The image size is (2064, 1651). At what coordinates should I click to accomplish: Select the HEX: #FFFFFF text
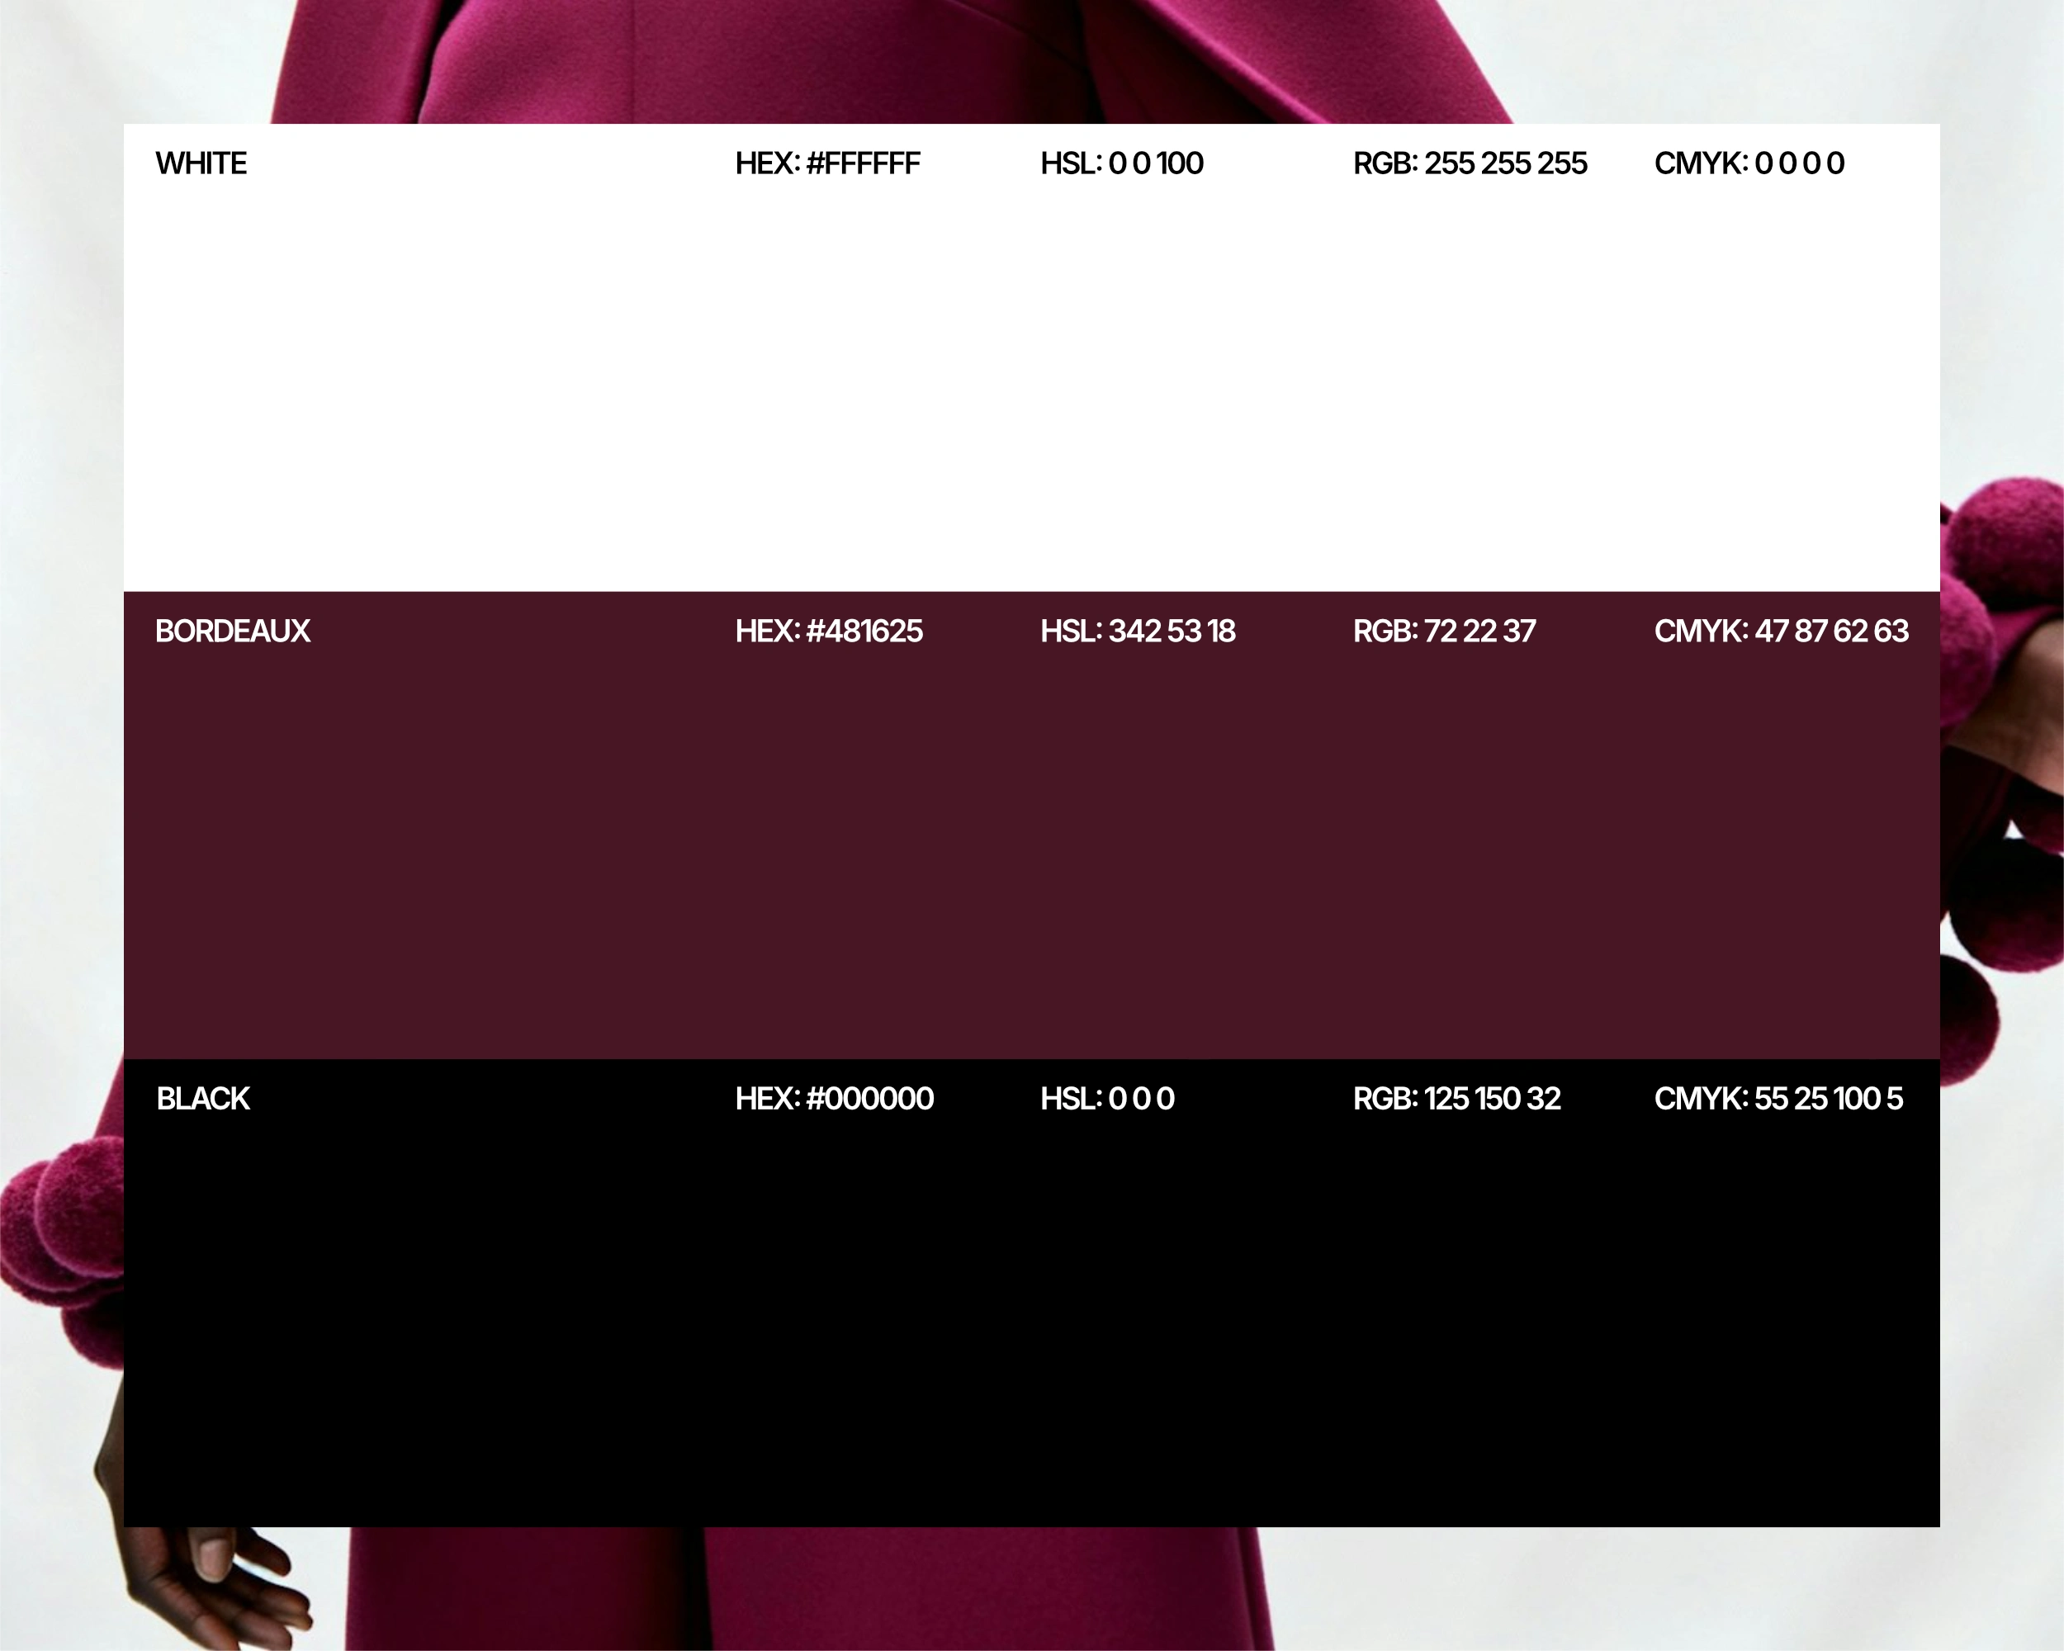pos(827,163)
